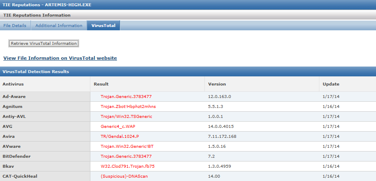Click the CAT-QuickHeal update date 1/16/14

click(331, 176)
